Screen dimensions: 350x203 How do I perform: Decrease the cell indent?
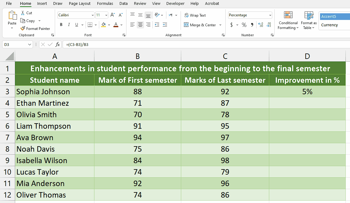click(157, 25)
